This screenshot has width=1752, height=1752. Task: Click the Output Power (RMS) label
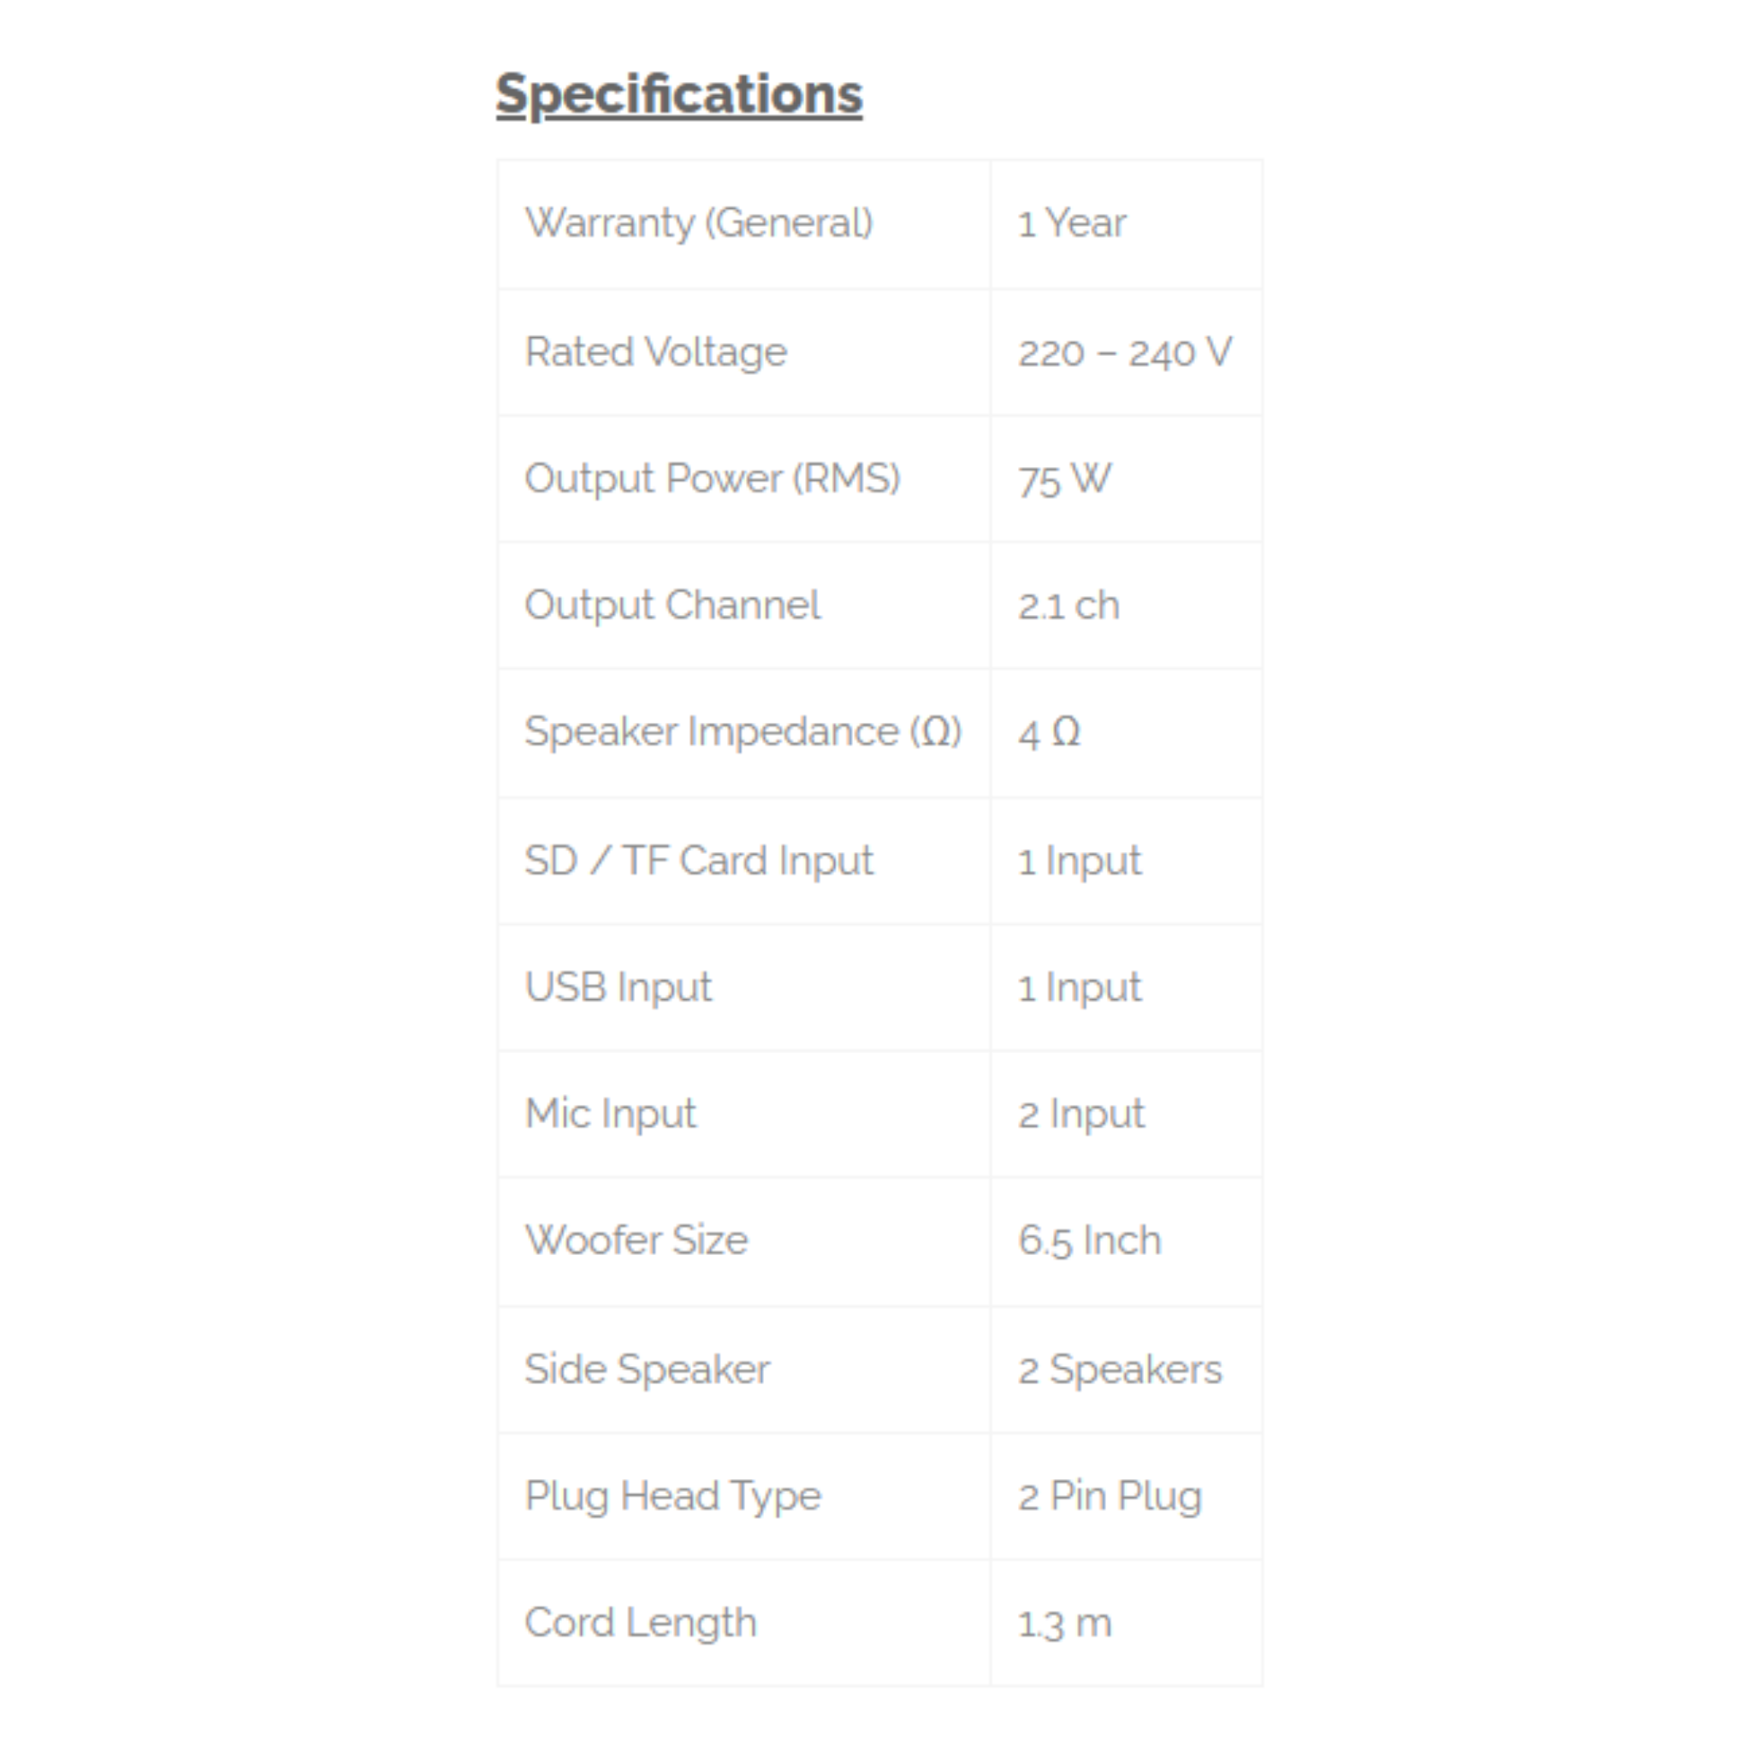point(712,479)
